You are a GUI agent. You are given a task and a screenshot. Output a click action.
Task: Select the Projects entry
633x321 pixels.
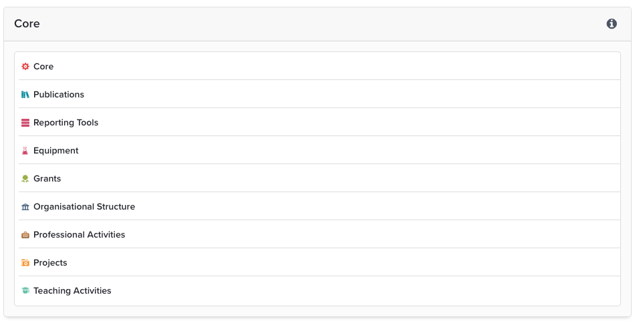[x=50, y=263]
